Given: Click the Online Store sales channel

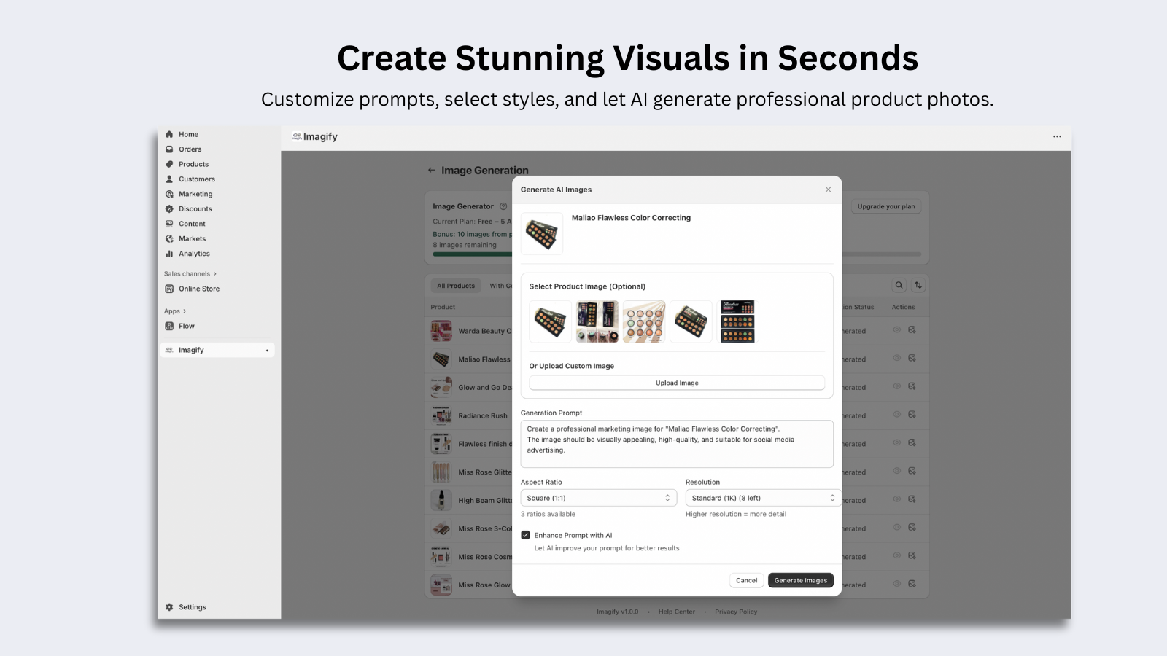Looking at the screenshot, I should tap(198, 289).
